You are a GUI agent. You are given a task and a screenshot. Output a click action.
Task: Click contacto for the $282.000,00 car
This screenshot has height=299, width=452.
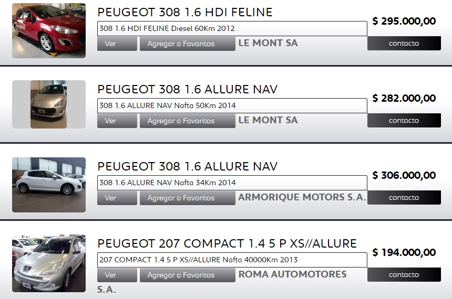pos(404,121)
